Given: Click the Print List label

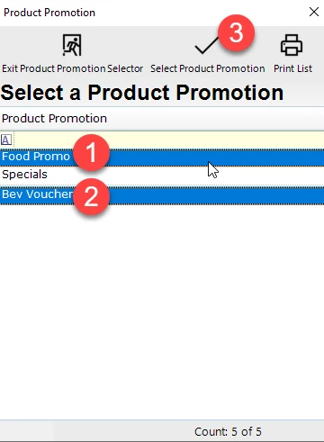Looking at the screenshot, I should click(x=292, y=68).
